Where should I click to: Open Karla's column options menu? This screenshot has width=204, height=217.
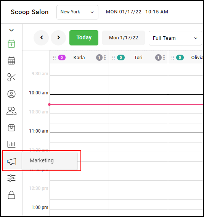pos(105,58)
